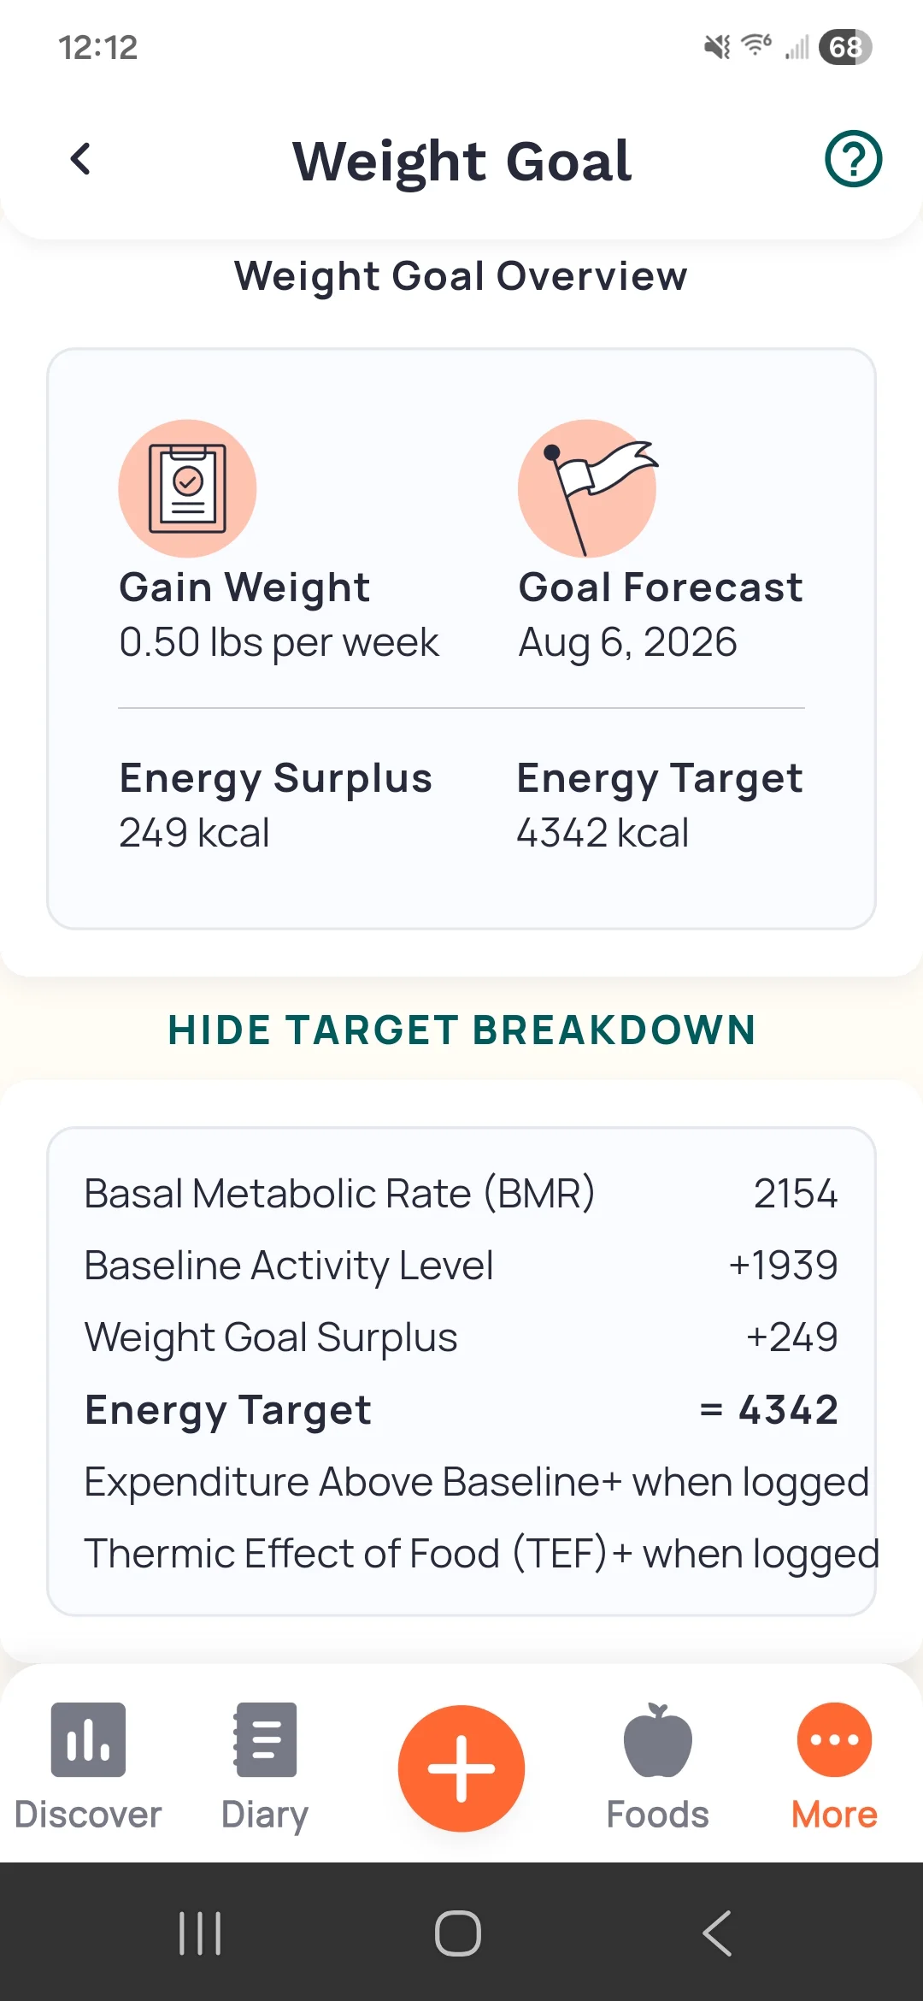
Task: Tap the Goal Forecast date Aug 6, 2026
Action: [627, 642]
